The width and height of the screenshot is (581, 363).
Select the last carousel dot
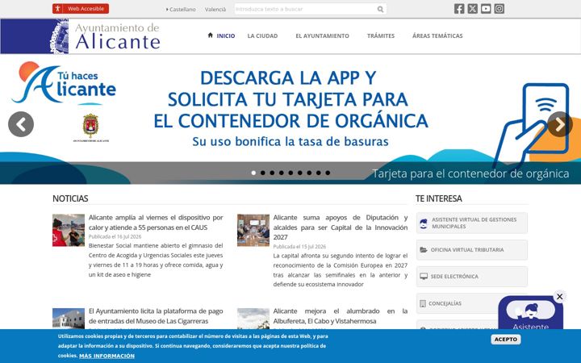[328, 173]
